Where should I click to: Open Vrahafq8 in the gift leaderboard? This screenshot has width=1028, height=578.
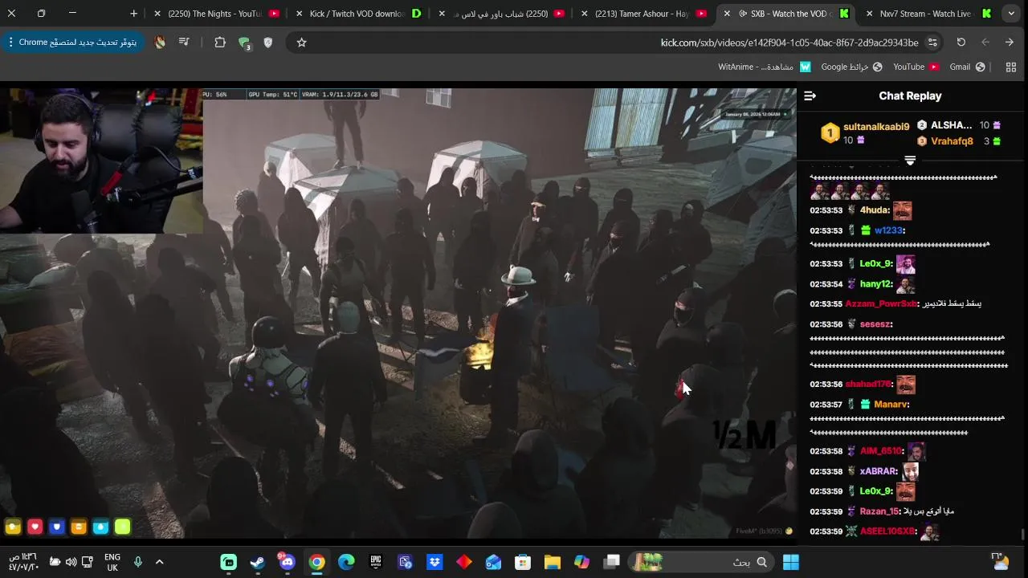point(952,141)
